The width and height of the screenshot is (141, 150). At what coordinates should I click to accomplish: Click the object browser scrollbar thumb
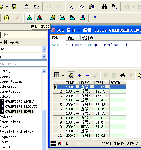(x=44, y=130)
